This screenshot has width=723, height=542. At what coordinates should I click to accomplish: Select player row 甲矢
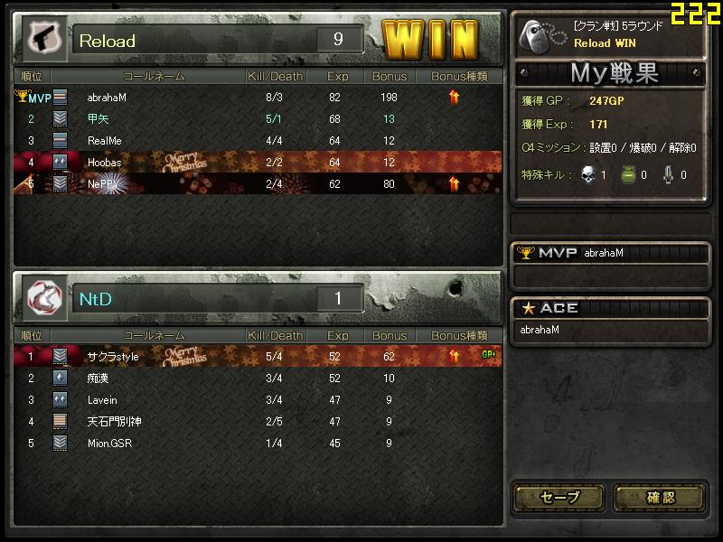click(258, 119)
